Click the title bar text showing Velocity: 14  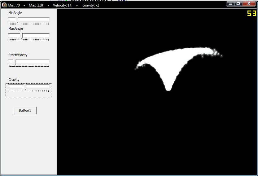click(62, 5)
